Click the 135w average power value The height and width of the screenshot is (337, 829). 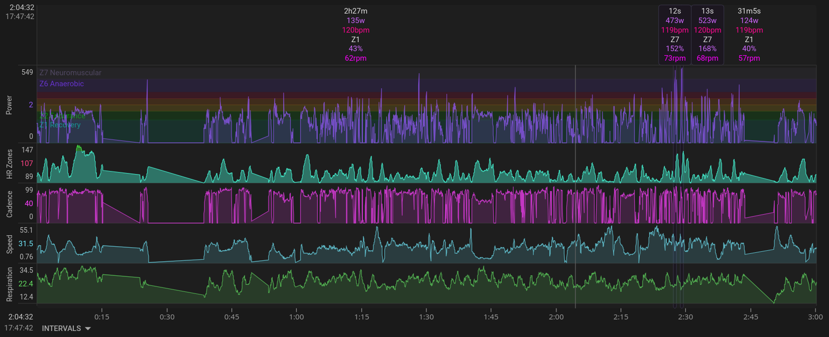356,21
